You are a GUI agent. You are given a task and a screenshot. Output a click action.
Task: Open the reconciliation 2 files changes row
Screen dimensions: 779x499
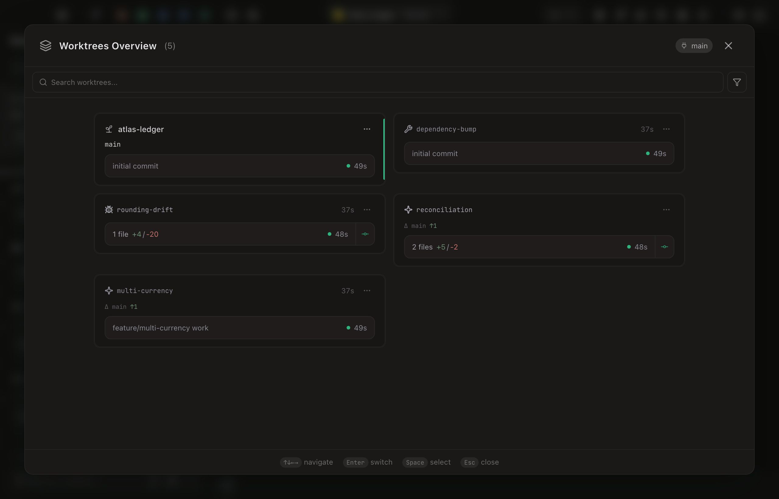pyautogui.click(x=529, y=247)
